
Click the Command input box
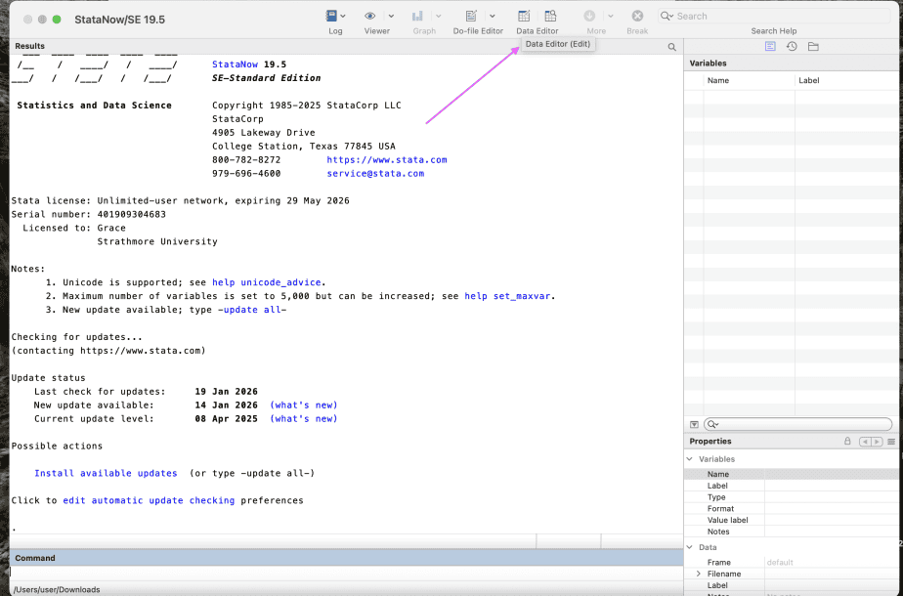pos(342,573)
